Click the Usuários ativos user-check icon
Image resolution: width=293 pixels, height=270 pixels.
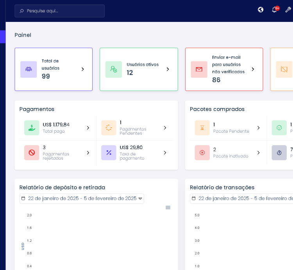pyautogui.click(x=114, y=69)
